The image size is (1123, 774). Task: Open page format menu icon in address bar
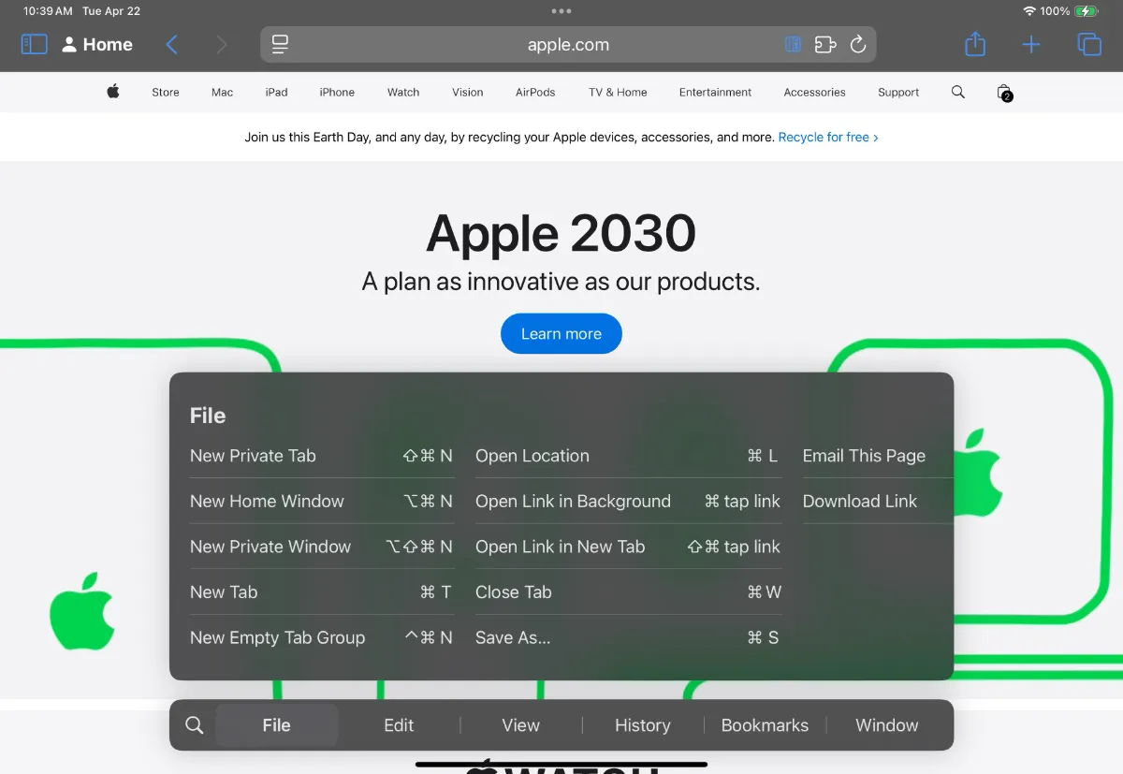(x=280, y=44)
